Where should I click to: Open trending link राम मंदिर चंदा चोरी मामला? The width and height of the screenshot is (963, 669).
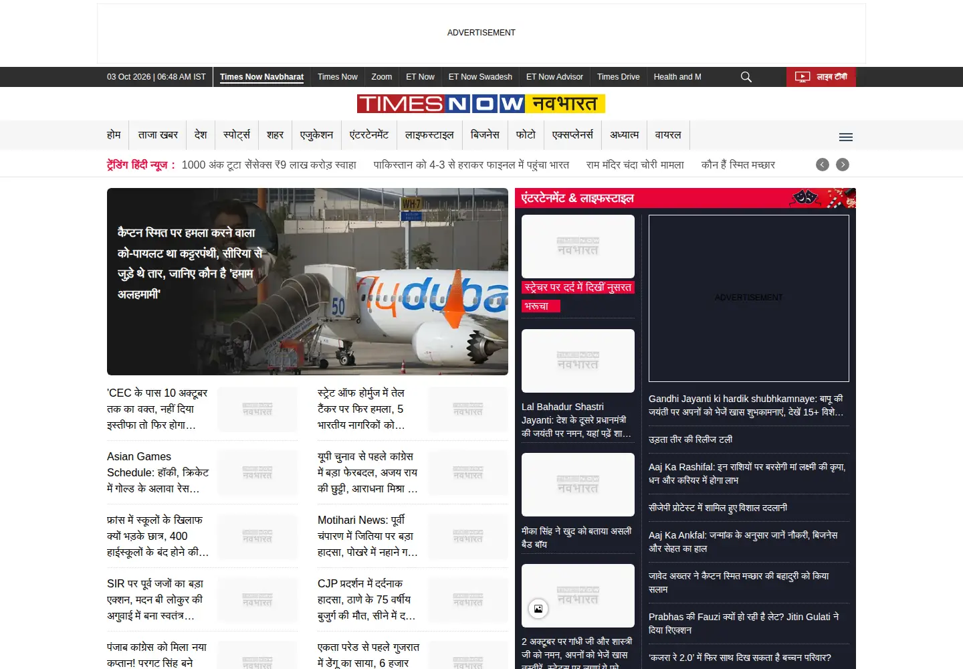pos(635,165)
